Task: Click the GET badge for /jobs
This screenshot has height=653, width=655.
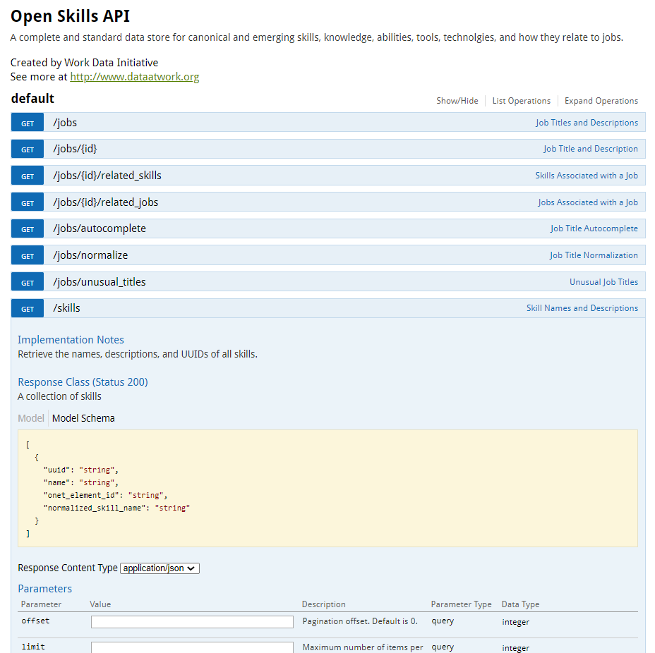Action: click(27, 123)
